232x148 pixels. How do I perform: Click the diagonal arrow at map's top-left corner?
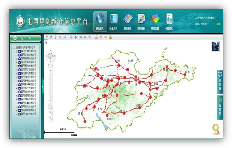46,42
